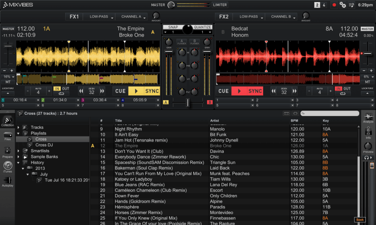Click the Prepare icon in sidebar
The image size is (376, 225).
tap(7, 152)
